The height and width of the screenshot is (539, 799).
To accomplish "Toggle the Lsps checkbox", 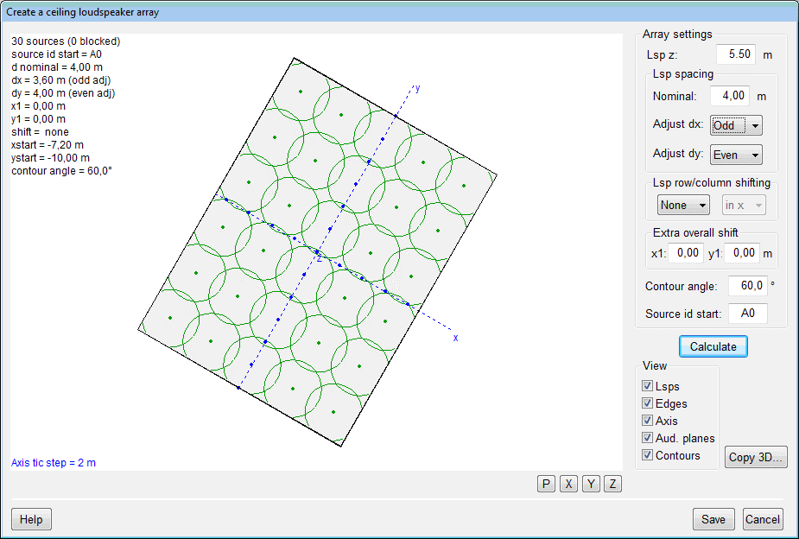I will coord(648,386).
